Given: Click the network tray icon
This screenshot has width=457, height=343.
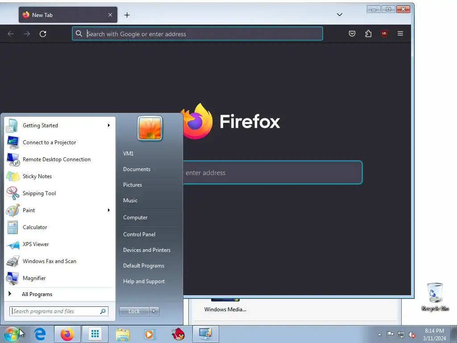Looking at the screenshot, I should click(x=401, y=335).
